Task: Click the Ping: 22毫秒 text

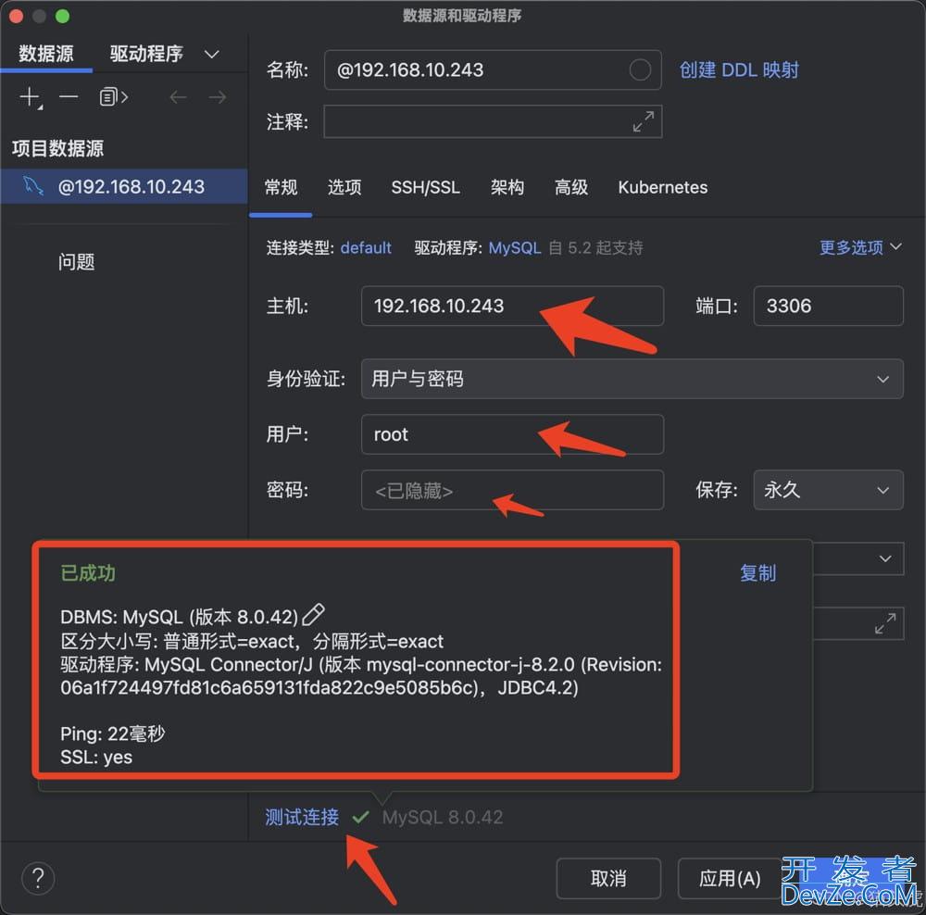Action: (x=113, y=733)
